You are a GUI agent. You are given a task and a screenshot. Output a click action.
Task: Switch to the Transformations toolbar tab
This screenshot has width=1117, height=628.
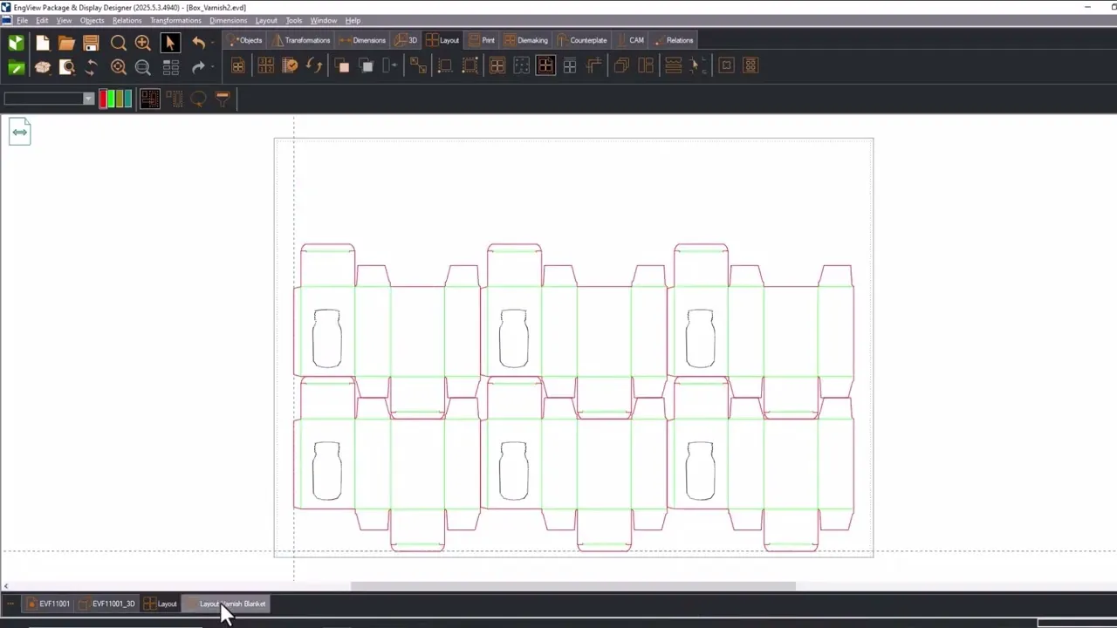click(301, 40)
